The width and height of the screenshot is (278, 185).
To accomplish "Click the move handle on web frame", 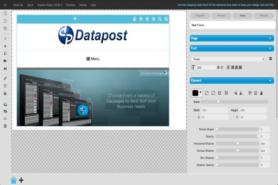I will (x=75, y=18).
